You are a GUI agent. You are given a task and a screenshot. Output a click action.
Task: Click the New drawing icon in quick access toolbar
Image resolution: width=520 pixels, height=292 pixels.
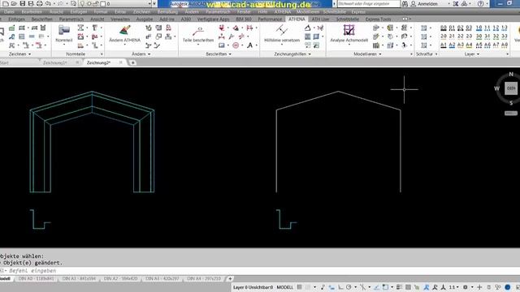[x=6, y=3]
